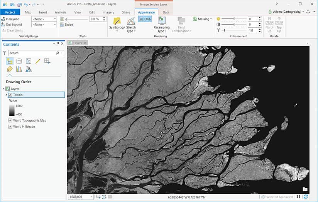The image size is (318, 202).
Task: Select List By Editing pencil icon
Action: click(x=38, y=61)
